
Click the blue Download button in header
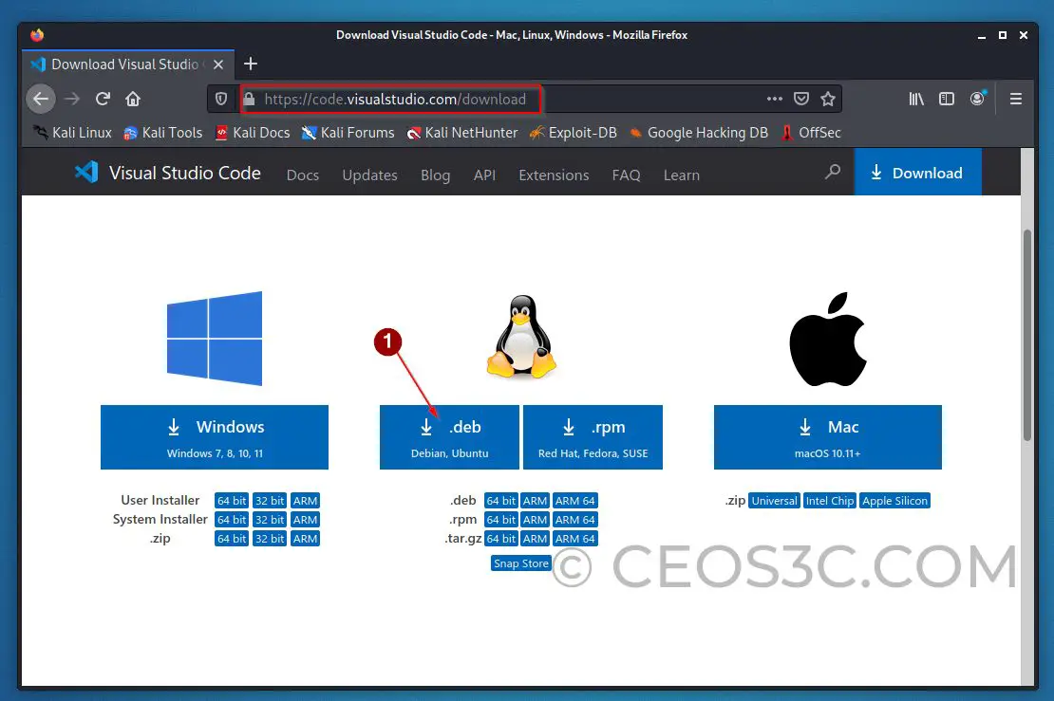917,172
